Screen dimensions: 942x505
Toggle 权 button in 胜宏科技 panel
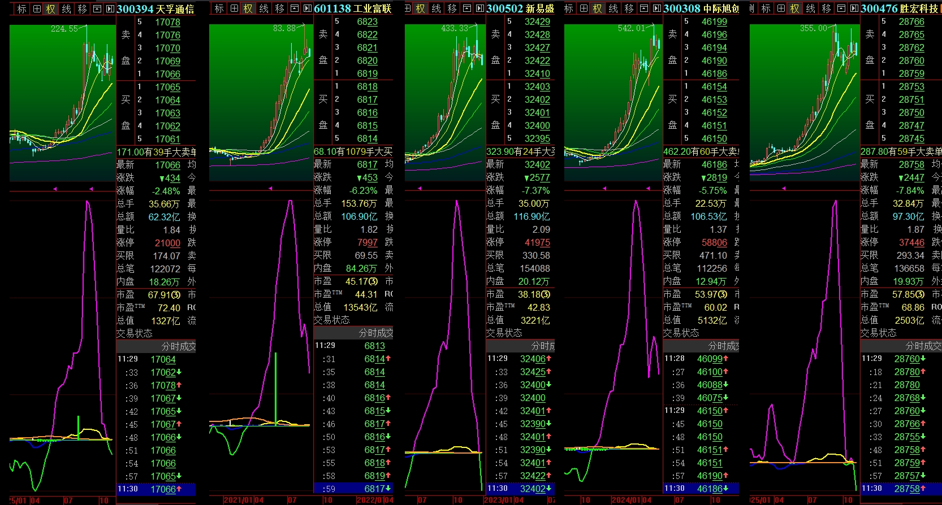pyautogui.click(x=794, y=9)
